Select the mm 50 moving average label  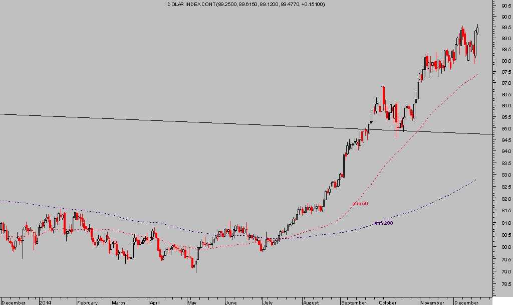tap(360, 204)
